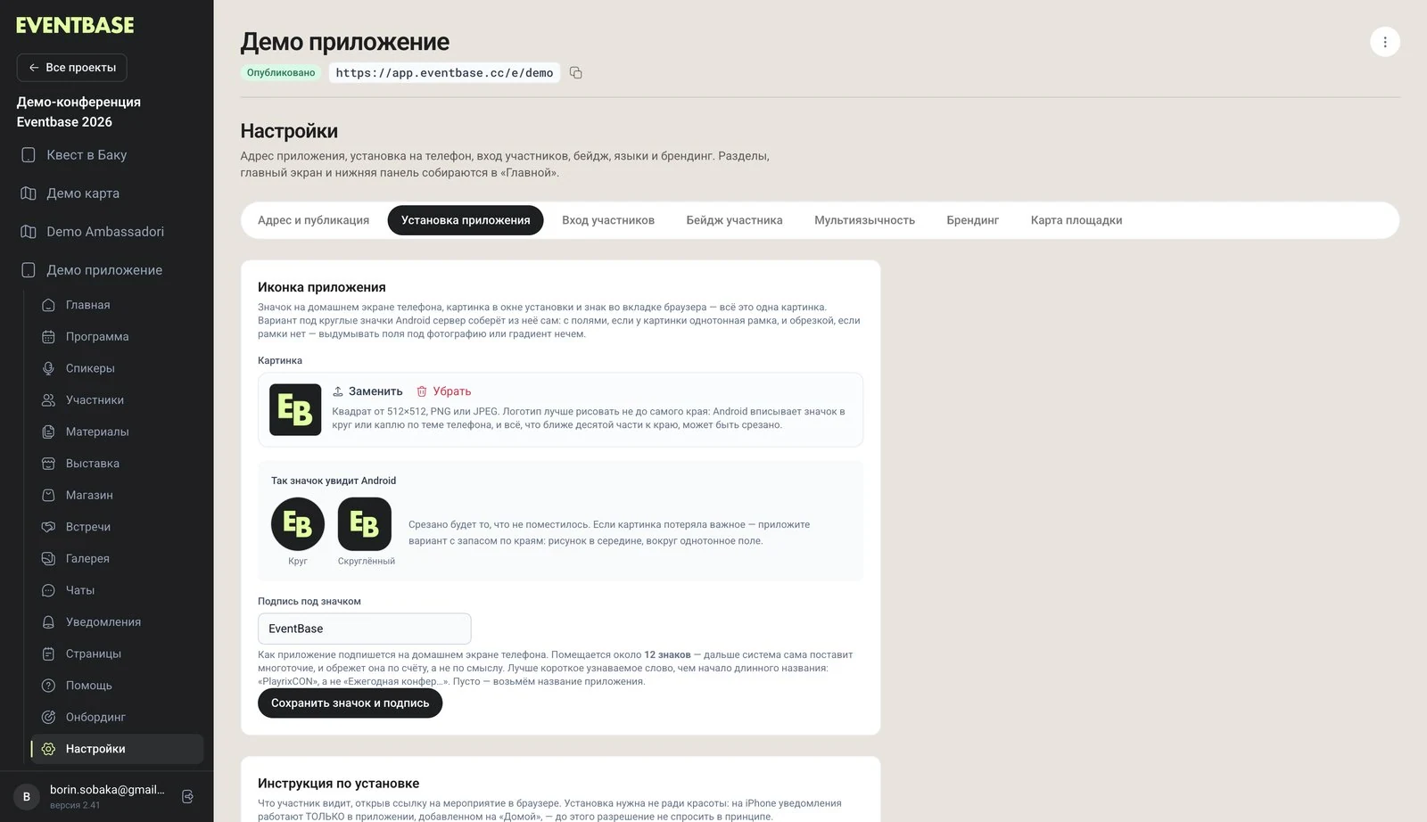Click the user avatar with letter B
This screenshot has width=1427, height=822.
pyautogui.click(x=27, y=797)
